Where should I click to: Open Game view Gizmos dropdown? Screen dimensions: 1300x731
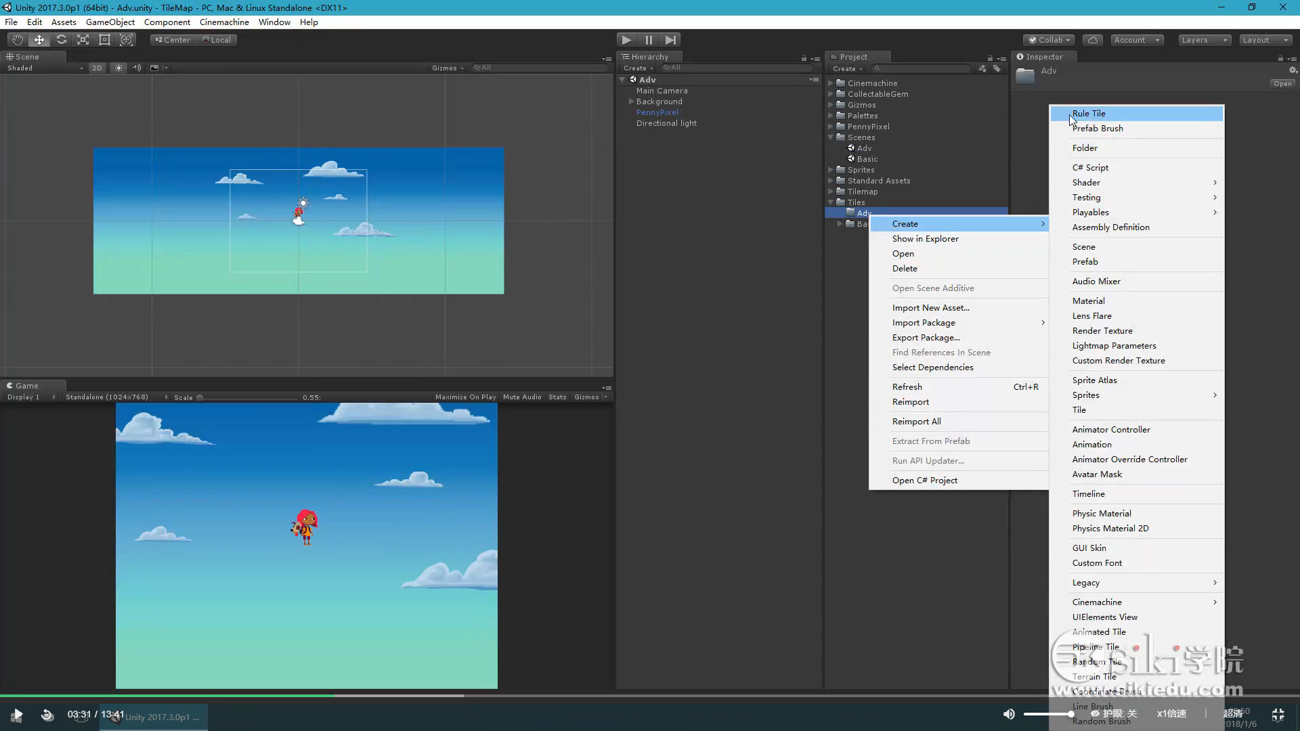(x=590, y=397)
